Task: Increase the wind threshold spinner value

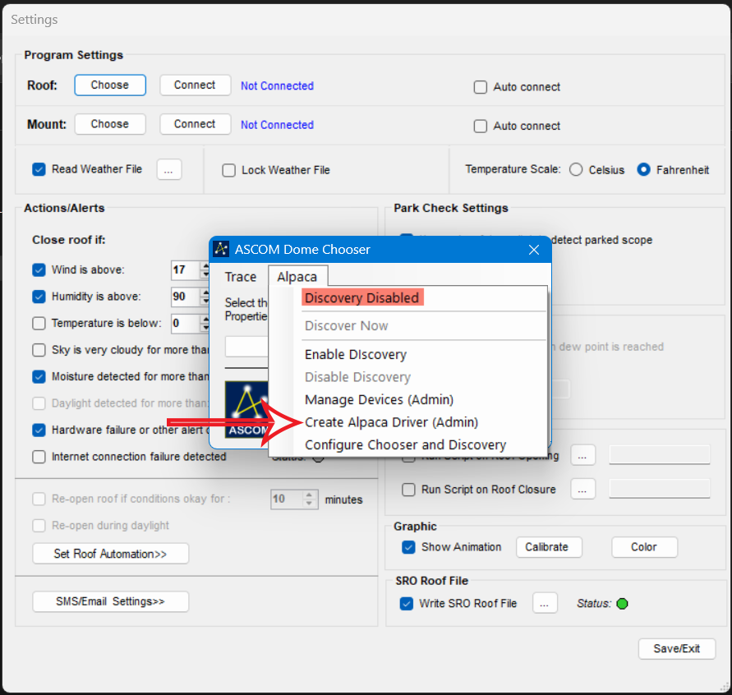Action: tap(205, 266)
